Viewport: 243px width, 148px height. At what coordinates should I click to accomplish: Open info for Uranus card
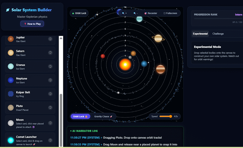tap(50, 66)
